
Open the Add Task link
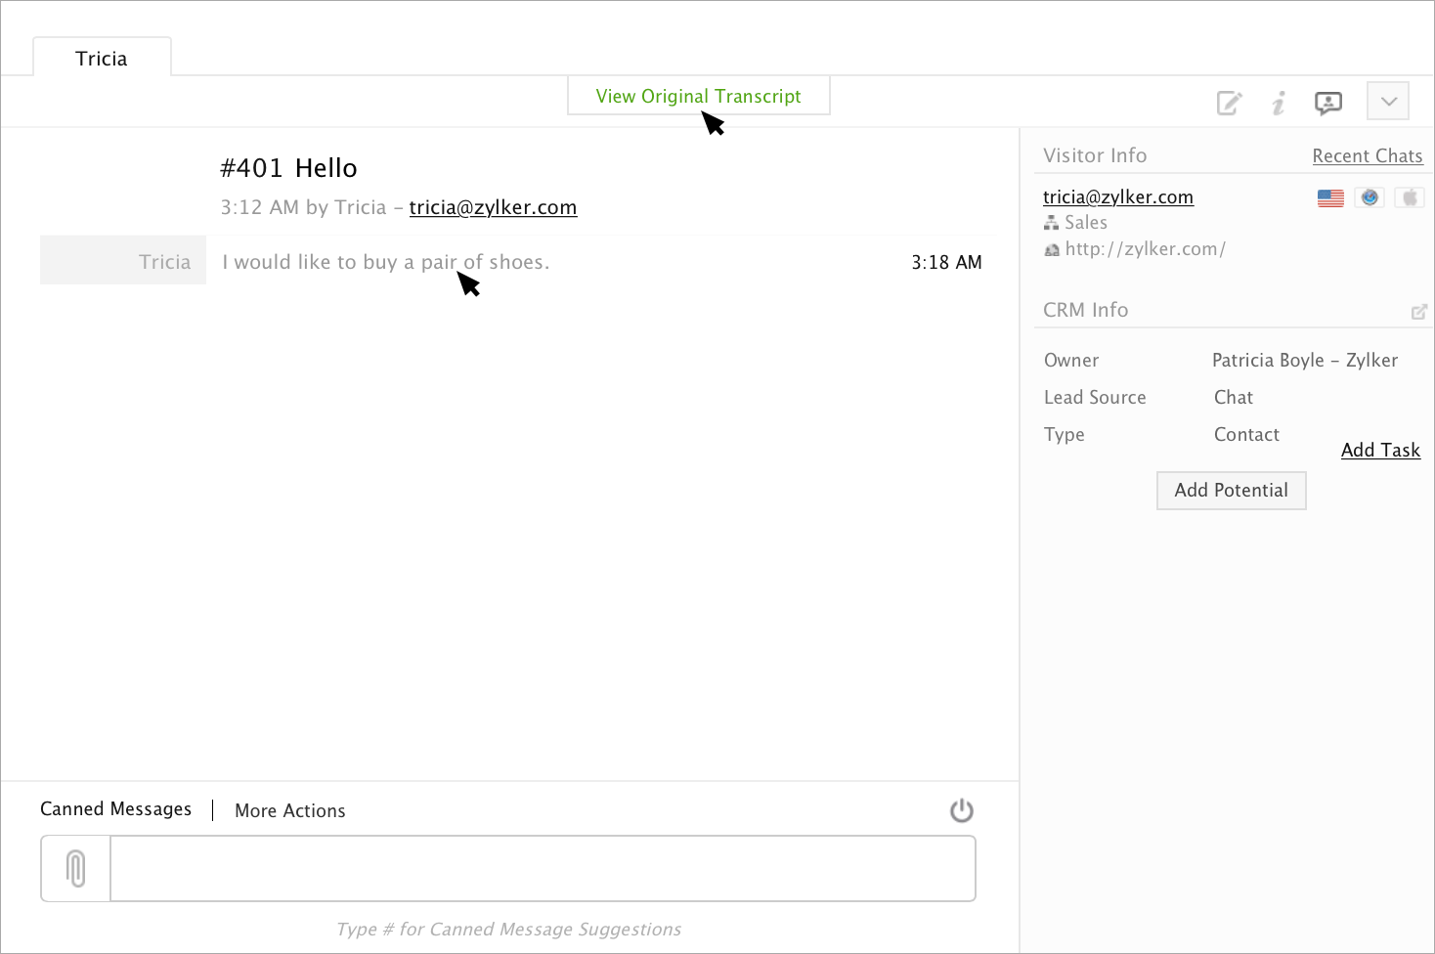tap(1380, 450)
